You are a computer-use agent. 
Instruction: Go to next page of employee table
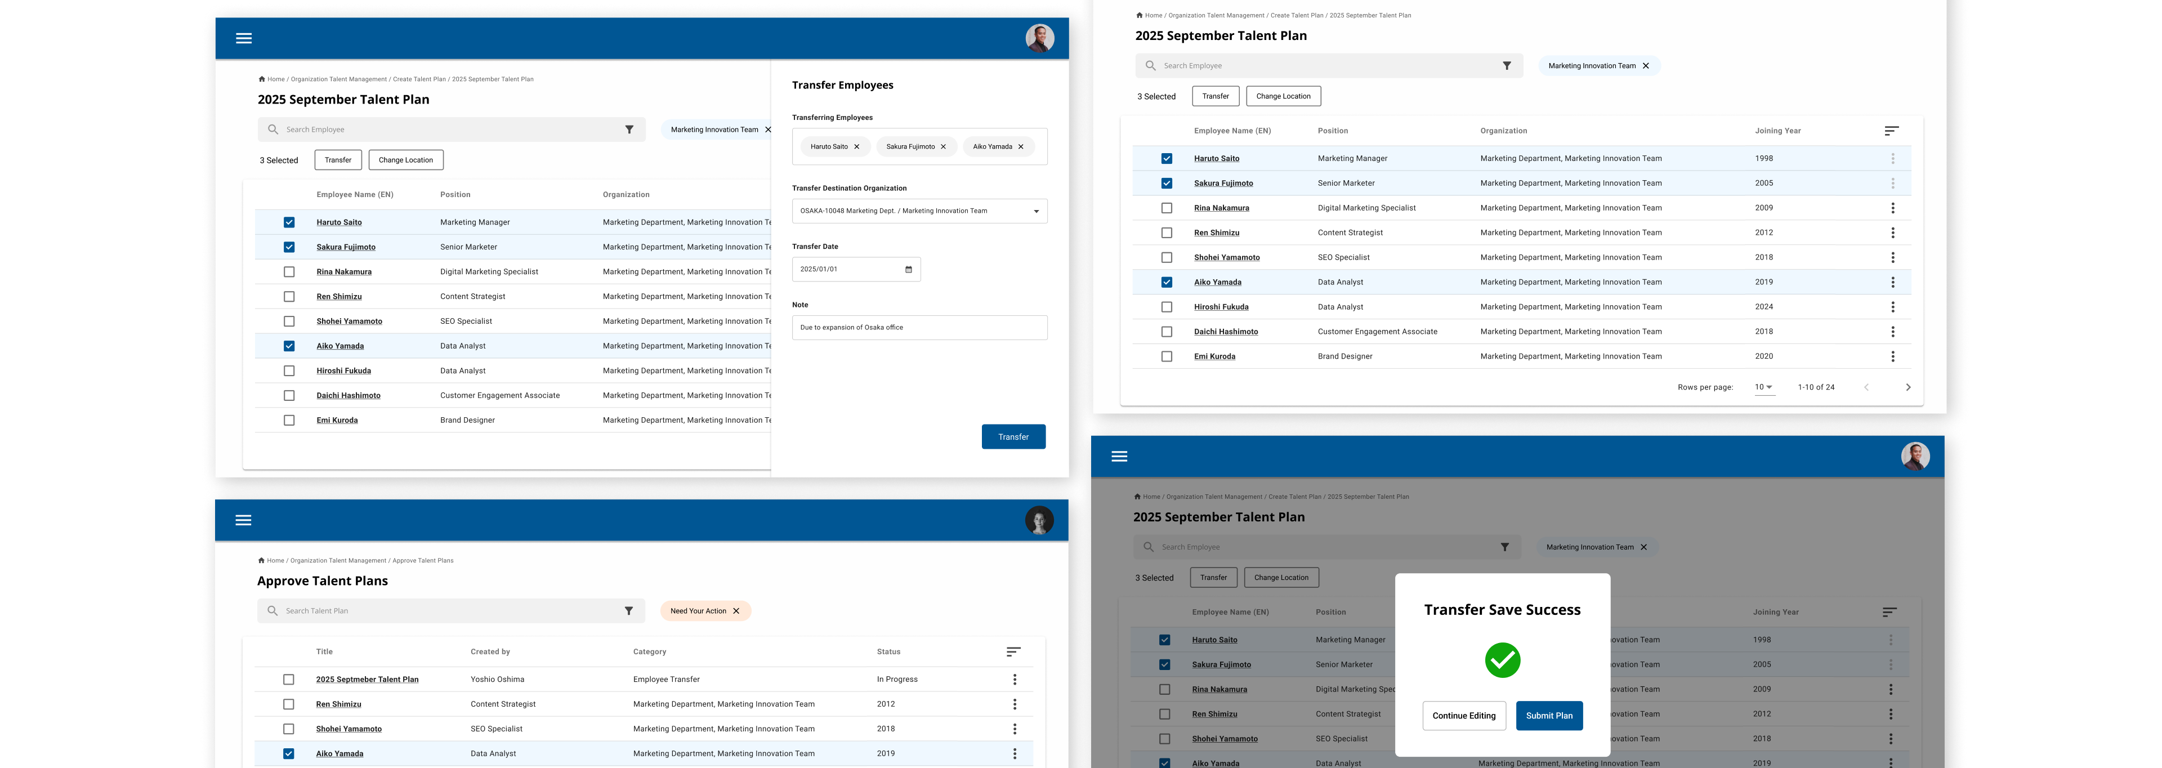pyautogui.click(x=1908, y=387)
